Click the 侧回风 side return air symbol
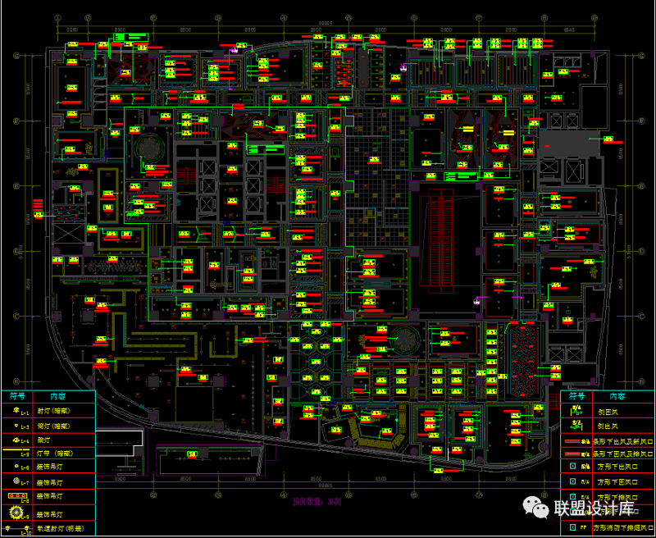Screen dimensions: 656x538 click(576, 411)
